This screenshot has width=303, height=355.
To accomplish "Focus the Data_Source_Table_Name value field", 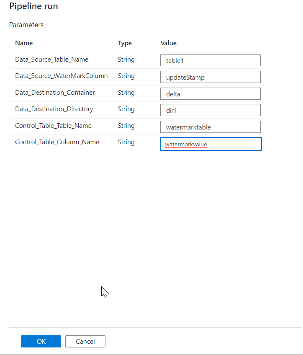I will point(210,60).
